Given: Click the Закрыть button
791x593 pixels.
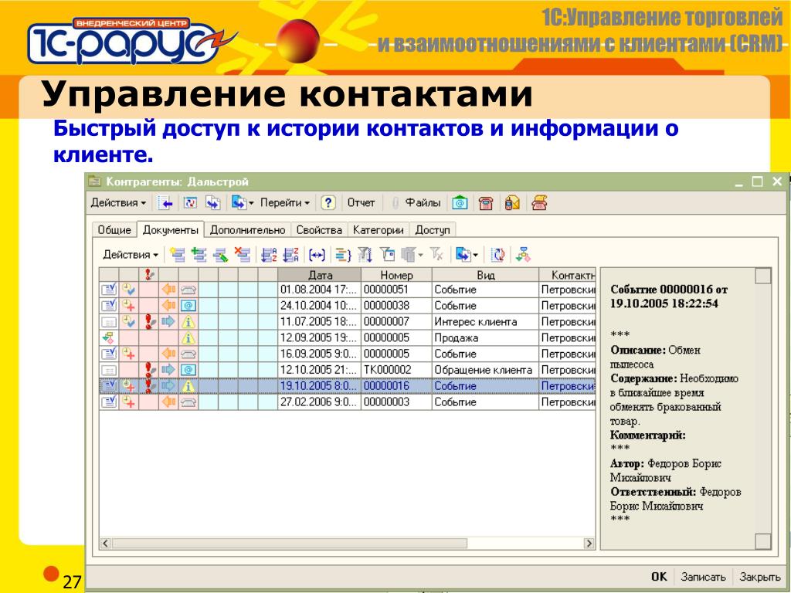Looking at the screenshot, I should 760,577.
